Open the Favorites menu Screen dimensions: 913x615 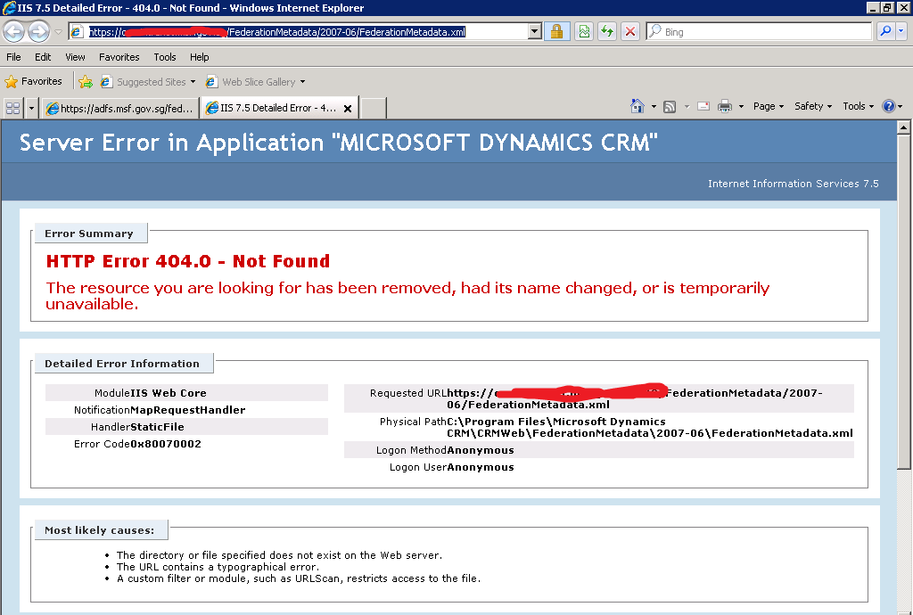119,57
